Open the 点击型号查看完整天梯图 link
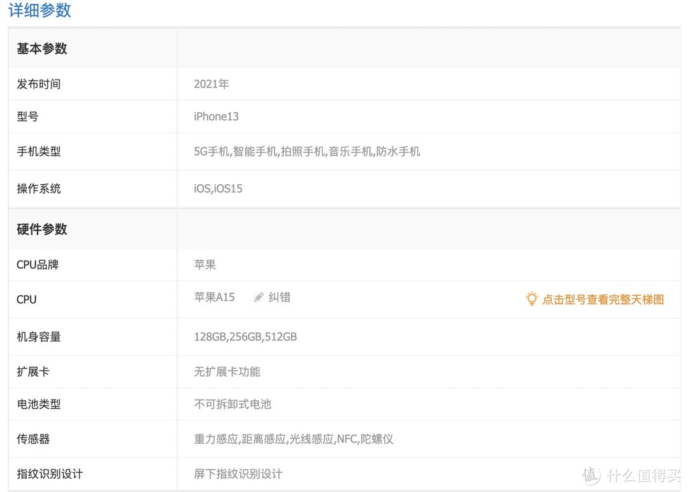This screenshot has height=492, width=688. click(603, 300)
